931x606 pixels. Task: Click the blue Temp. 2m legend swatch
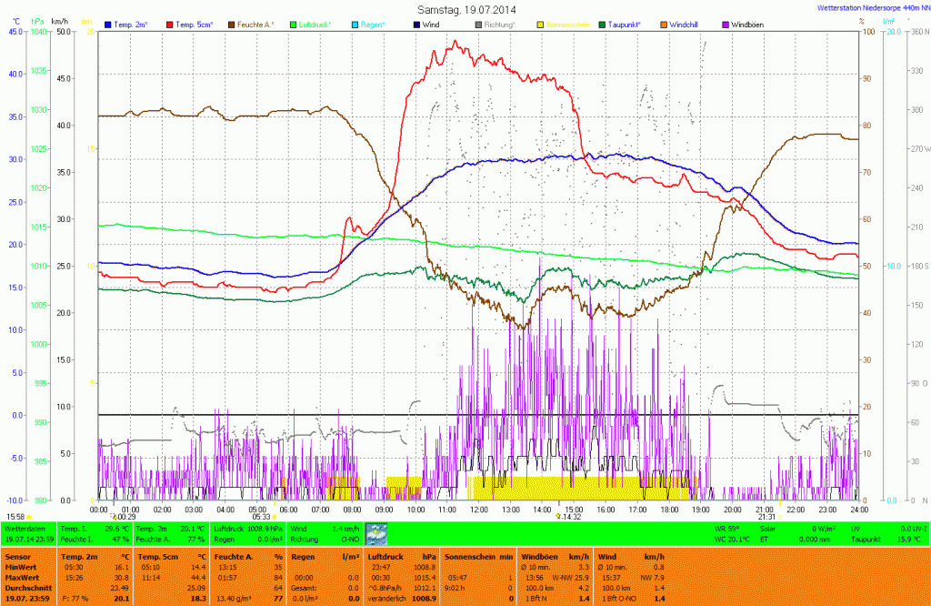108,24
